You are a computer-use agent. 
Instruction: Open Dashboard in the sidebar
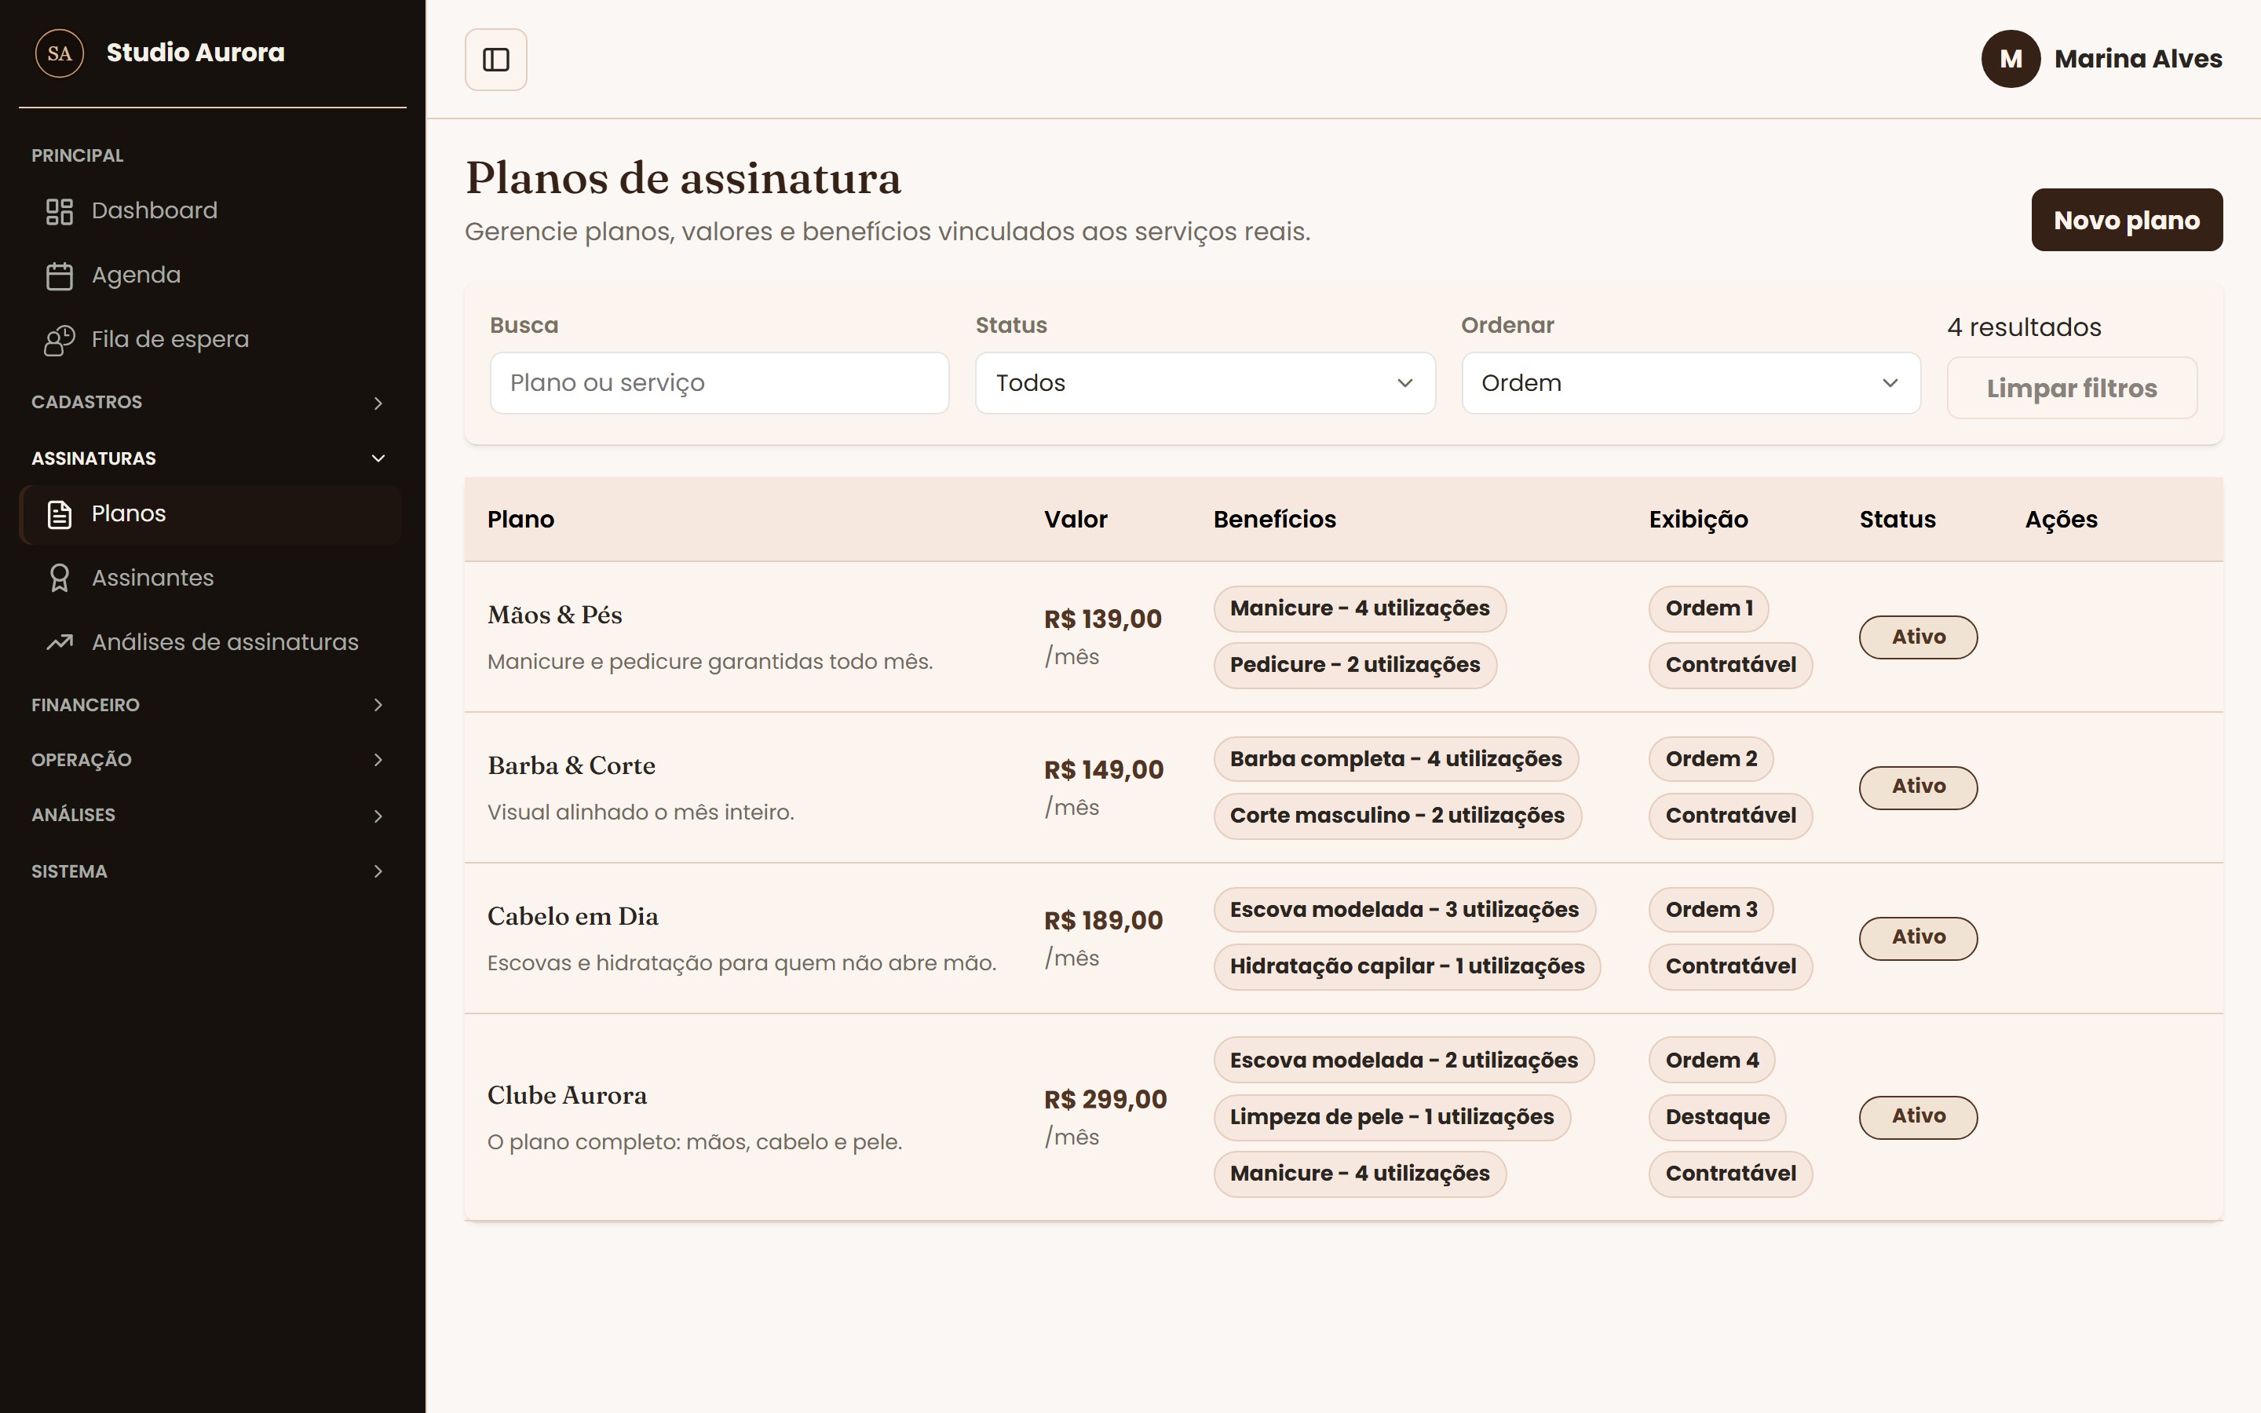[x=211, y=211]
